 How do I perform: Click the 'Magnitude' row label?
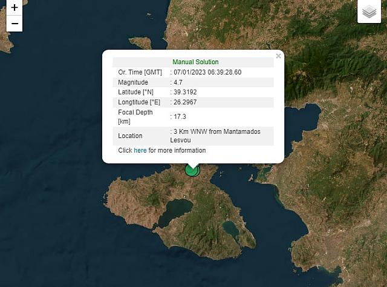click(132, 82)
